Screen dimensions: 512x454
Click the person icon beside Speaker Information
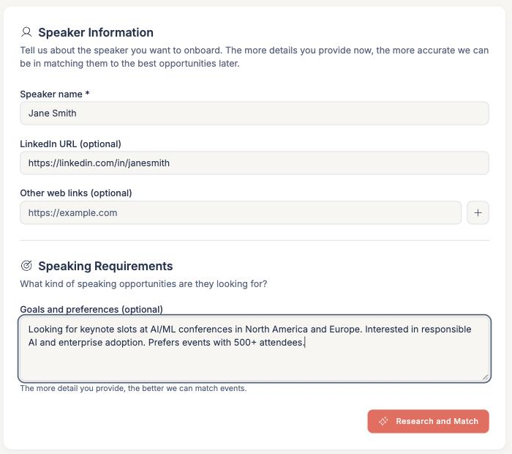[x=26, y=32]
